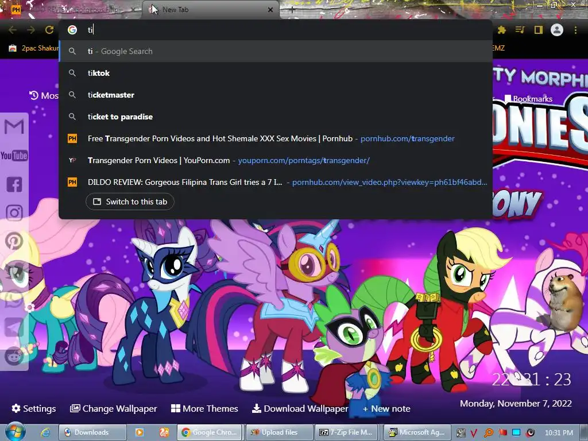The height and width of the screenshot is (441, 588).
Task: Click More Themes
Action: pos(204,408)
